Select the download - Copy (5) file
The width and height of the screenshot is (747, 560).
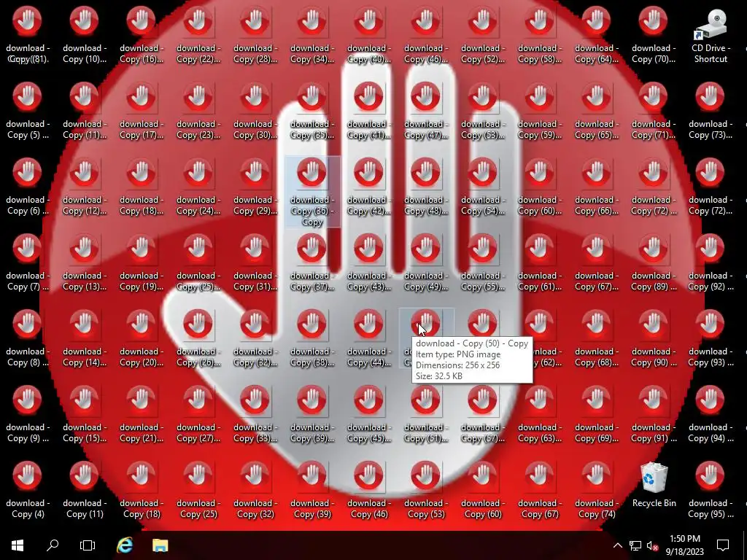(x=27, y=112)
